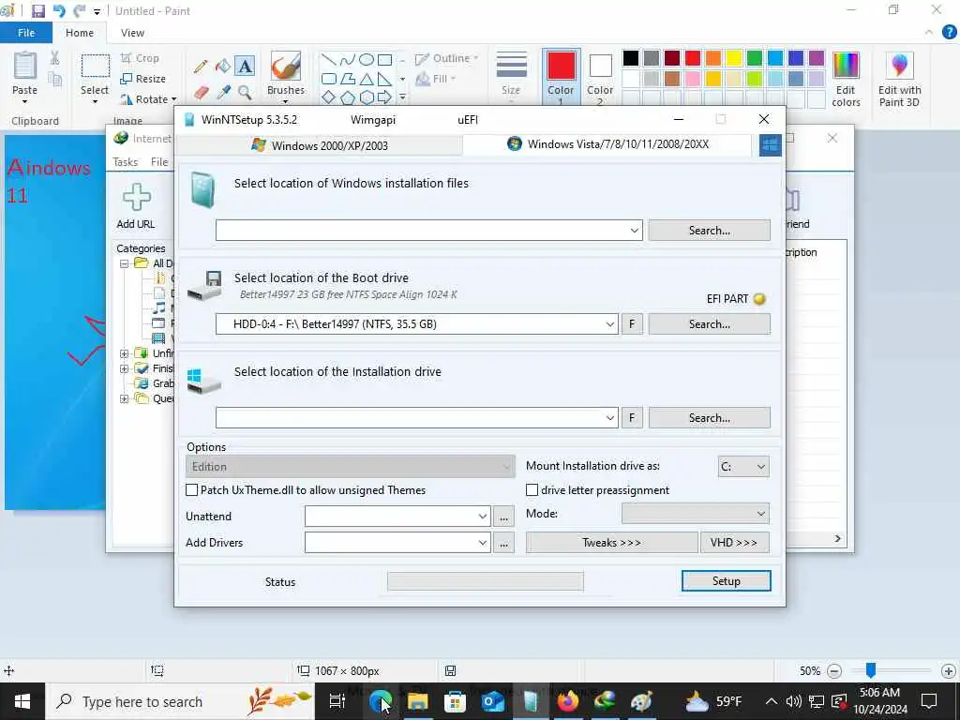The width and height of the screenshot is (960, 720).
Task: Click the Paint zoom slider handle
Action: point(870,670)
